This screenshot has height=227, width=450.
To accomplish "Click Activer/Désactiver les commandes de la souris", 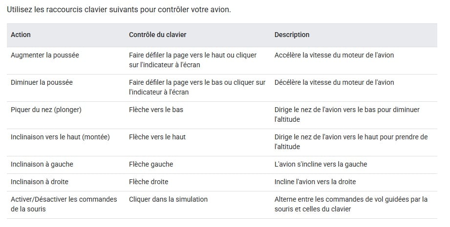I will pos(64,204).
